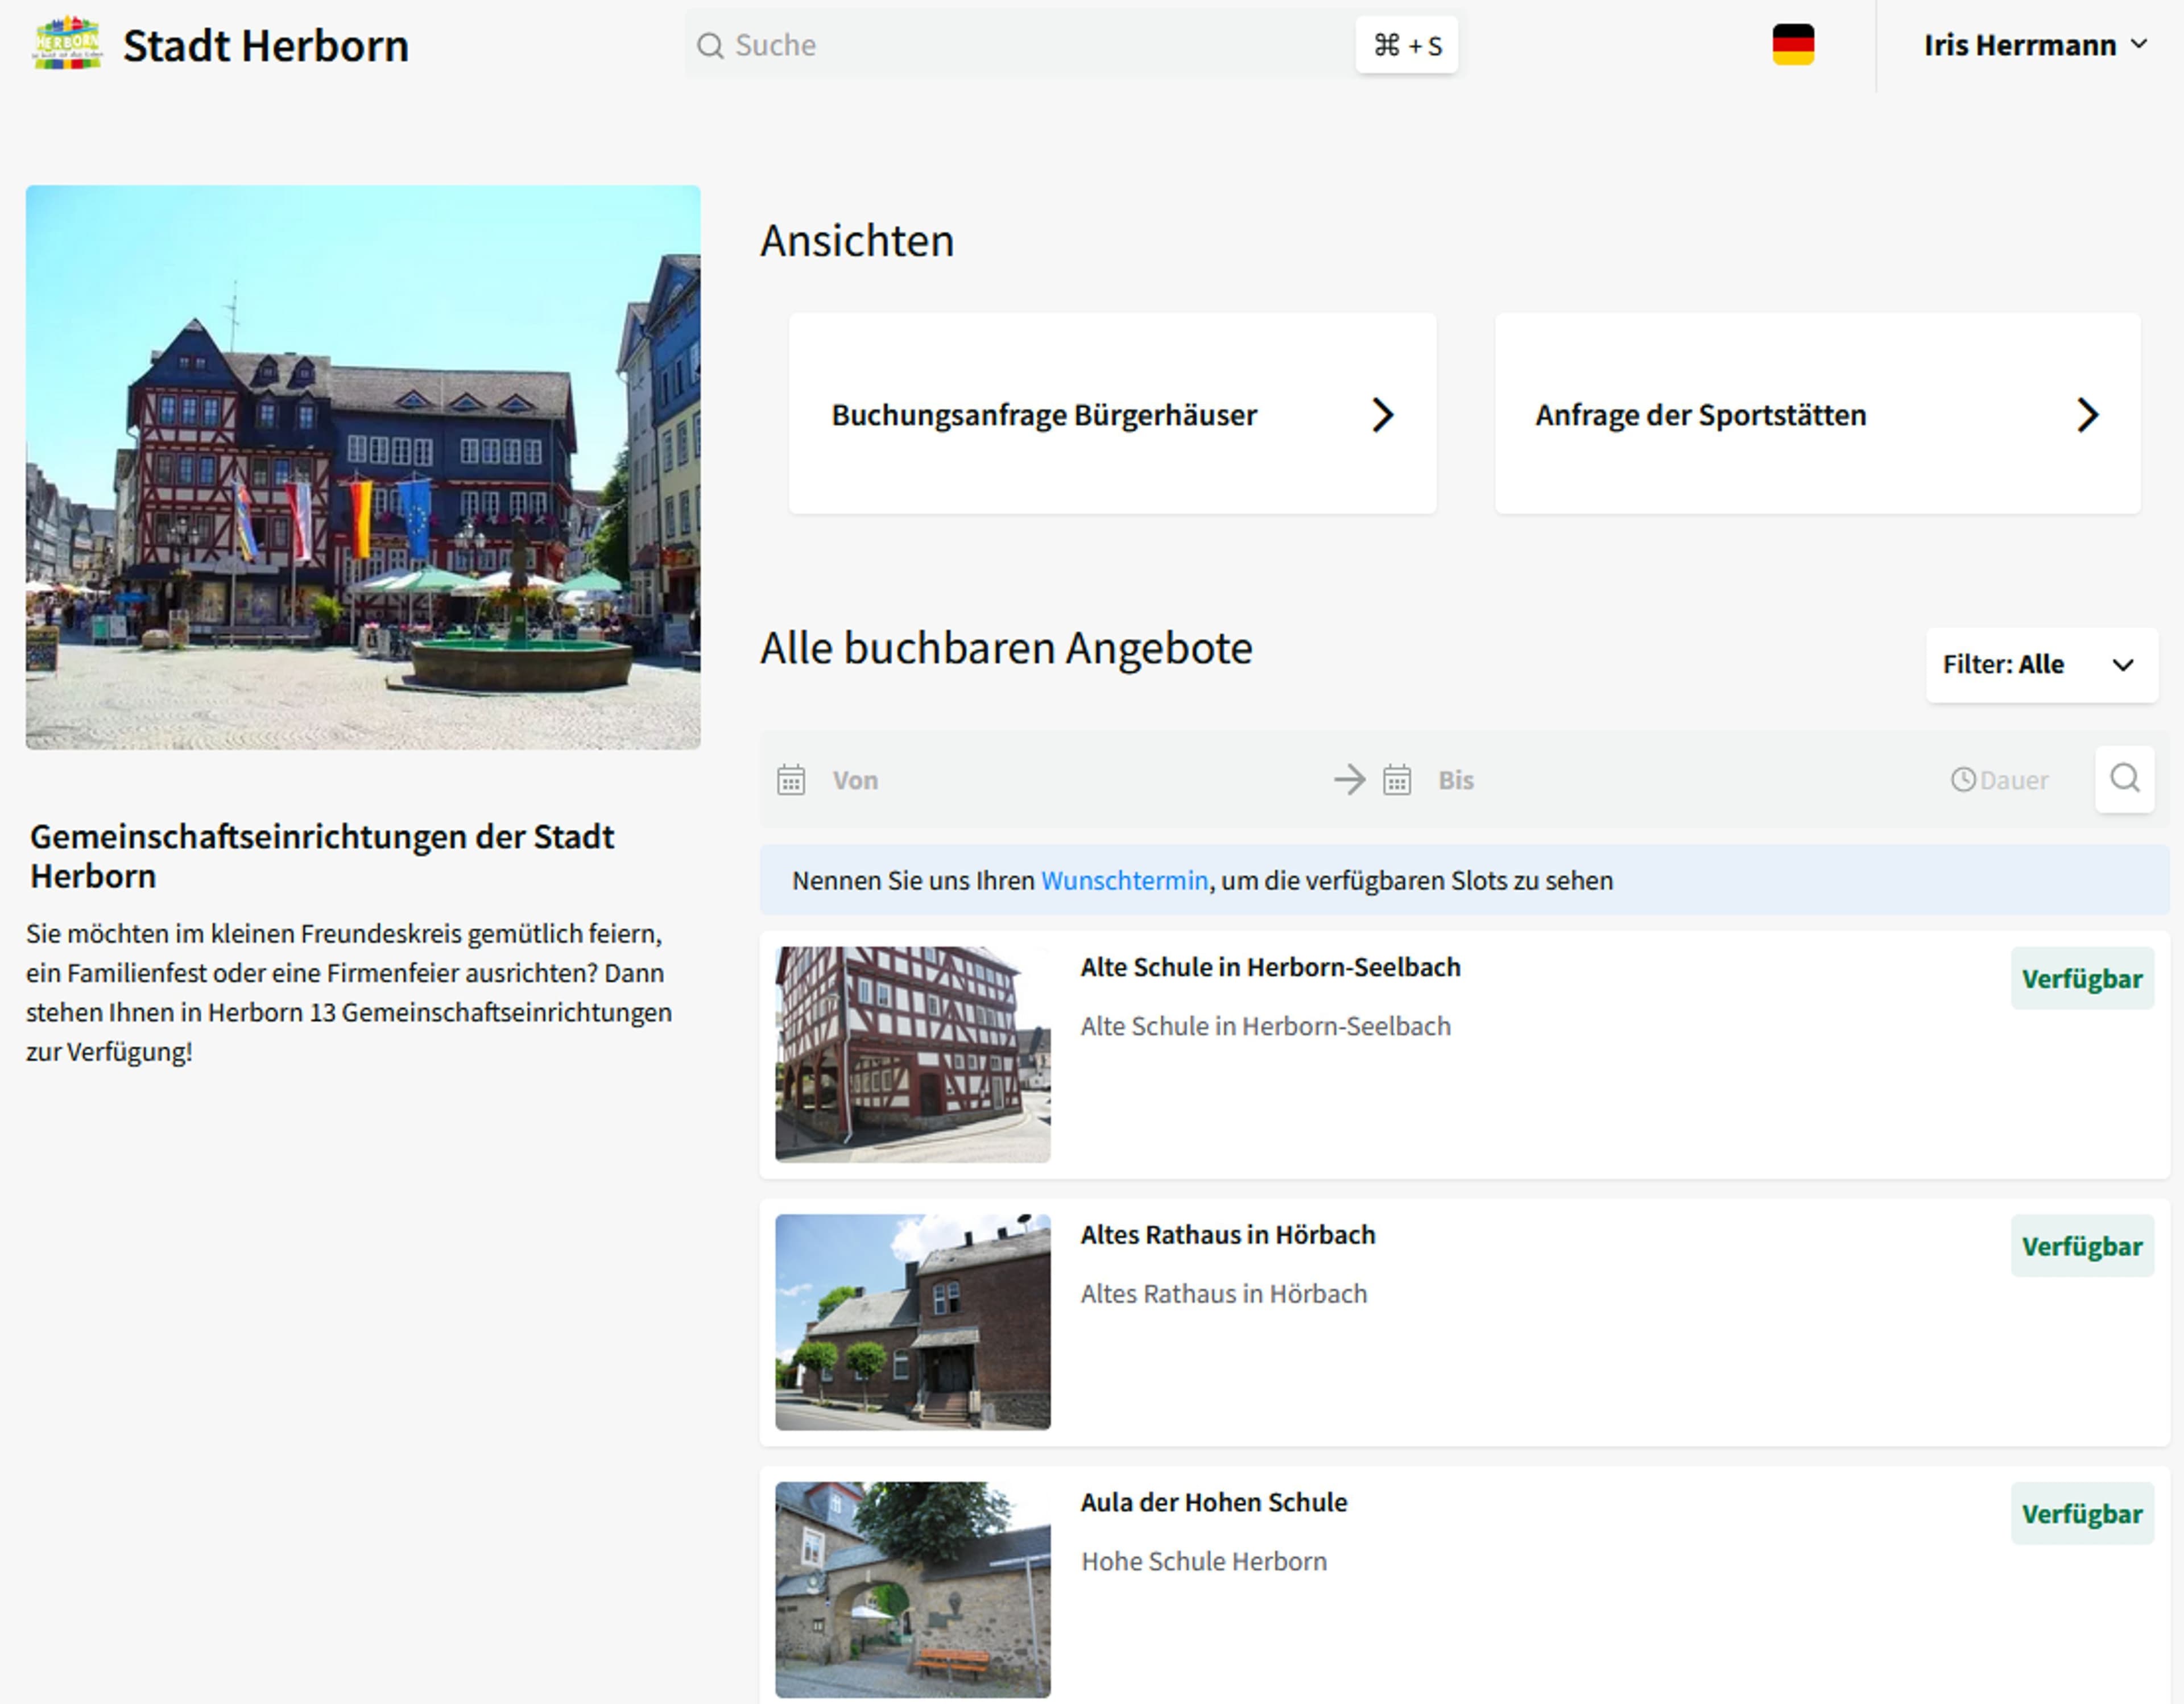The height and width of the screenshot is (1704, 2184).
Task: Click the Stadt Herborn logo
Action: coord(66,44)
